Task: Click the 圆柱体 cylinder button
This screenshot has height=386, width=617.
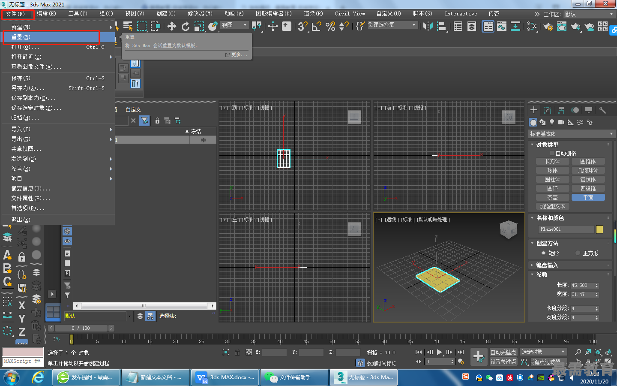Action: pyautogui.click(x=553, y=179)
